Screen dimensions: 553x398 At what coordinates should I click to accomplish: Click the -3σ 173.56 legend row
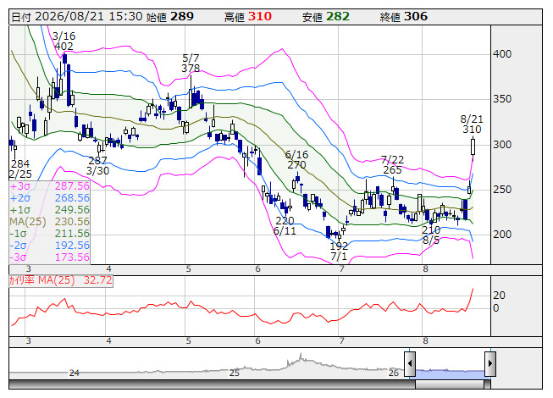point(49,257)
